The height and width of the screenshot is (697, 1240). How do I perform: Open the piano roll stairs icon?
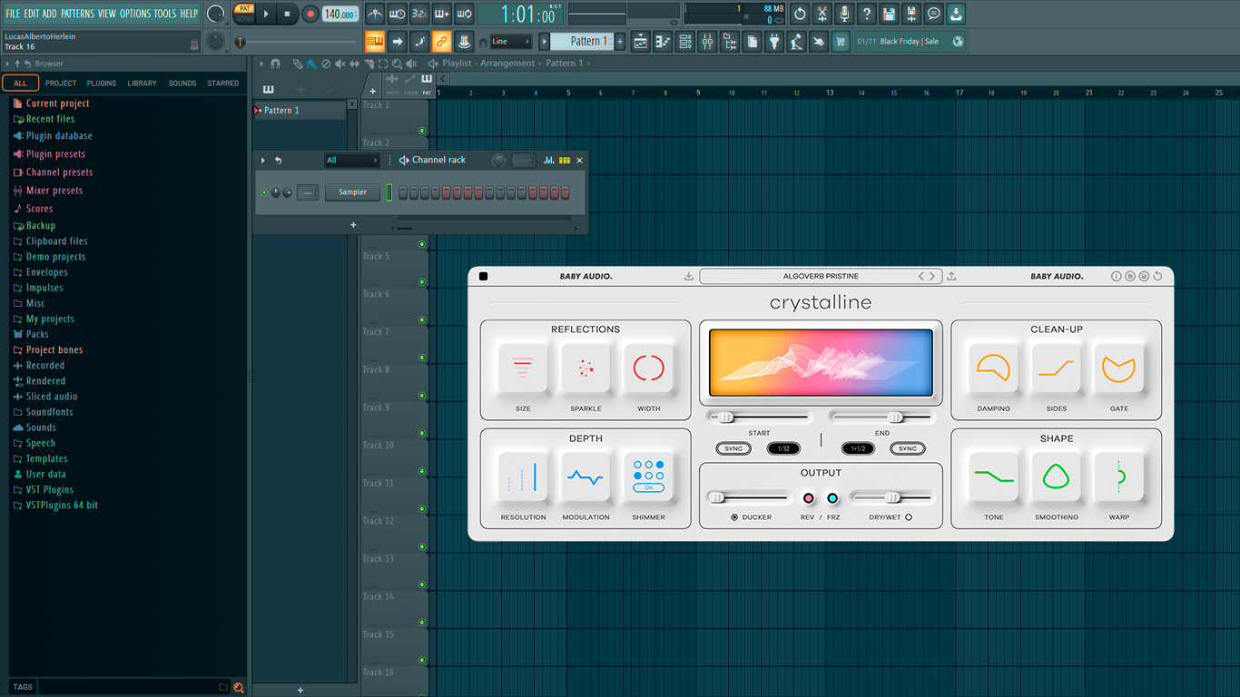coord(663,42)
